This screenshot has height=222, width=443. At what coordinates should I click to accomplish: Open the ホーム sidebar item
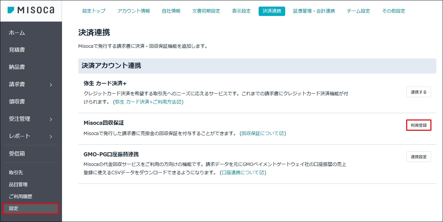click(17, 33)
